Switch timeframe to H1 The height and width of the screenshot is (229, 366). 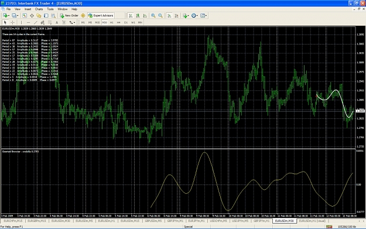tap(112, 22)
